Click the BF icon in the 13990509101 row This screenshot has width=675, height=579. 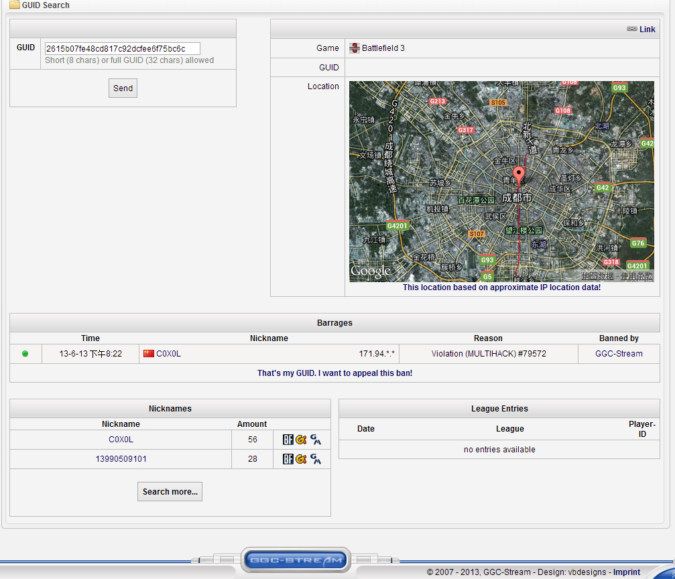[288, 459]
